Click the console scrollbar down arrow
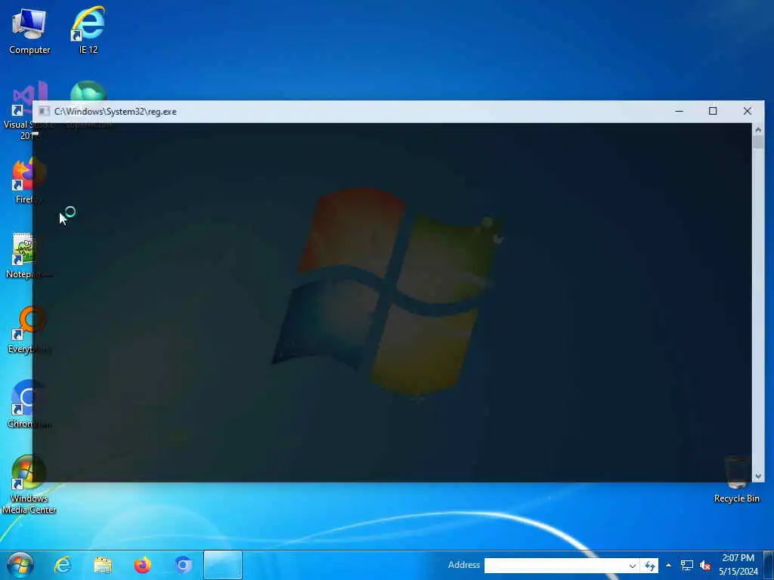The width and height of the screenshot is (774, 580). (x=758, y=476)
